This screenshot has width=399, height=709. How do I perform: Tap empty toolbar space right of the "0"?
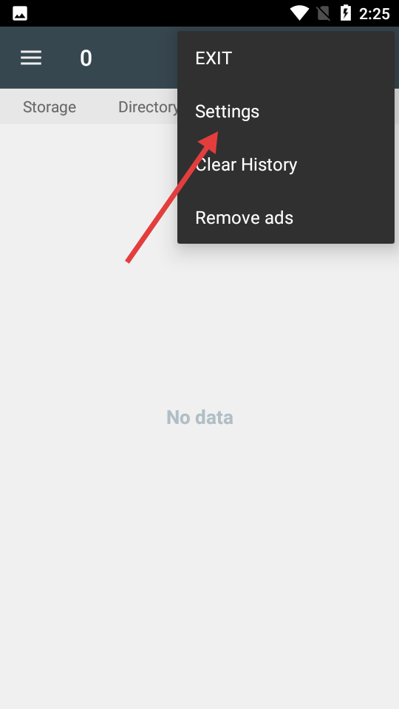[x=136, y=58]
